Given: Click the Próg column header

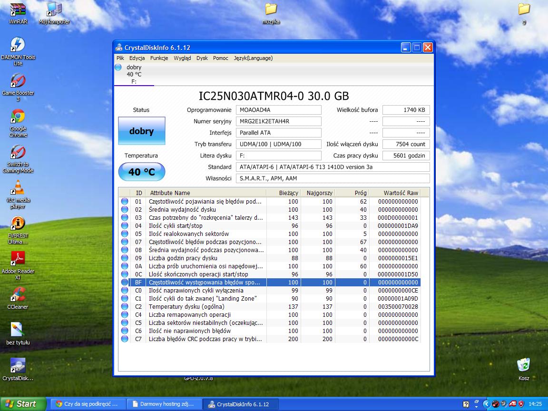Looking at the screenshot, I should (352, 193).
